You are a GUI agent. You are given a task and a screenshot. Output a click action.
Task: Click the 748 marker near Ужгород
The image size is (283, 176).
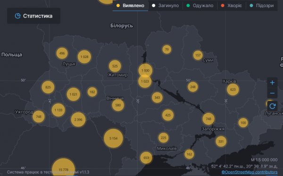point(39,117)
